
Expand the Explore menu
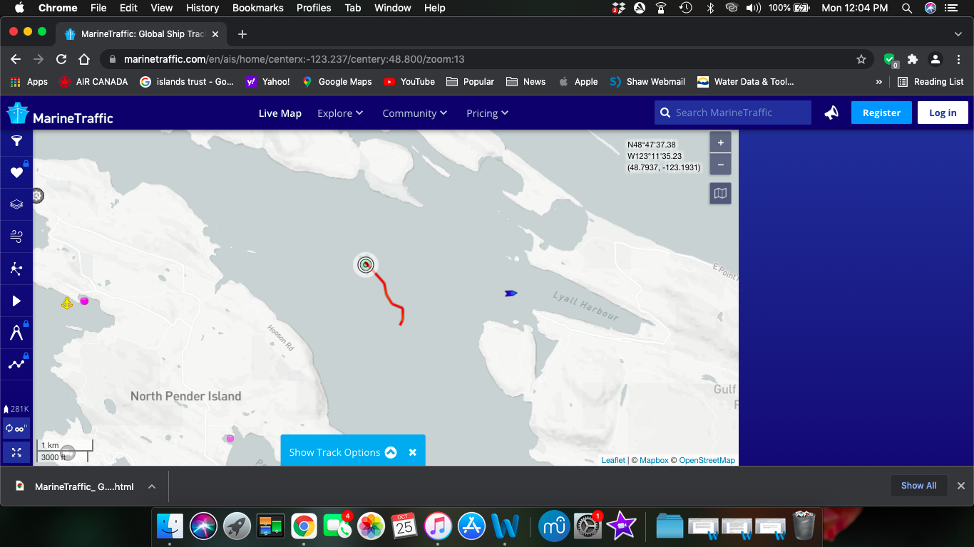[340, 113]
